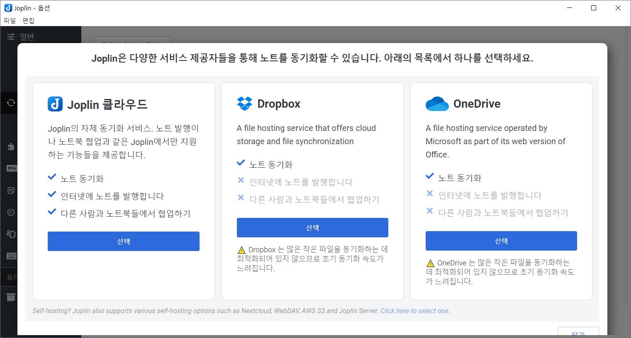This screenshot has height=338, width=631.
Task: Click the OneDrive cloud logo icon
Action: click(x=437, y=104)
